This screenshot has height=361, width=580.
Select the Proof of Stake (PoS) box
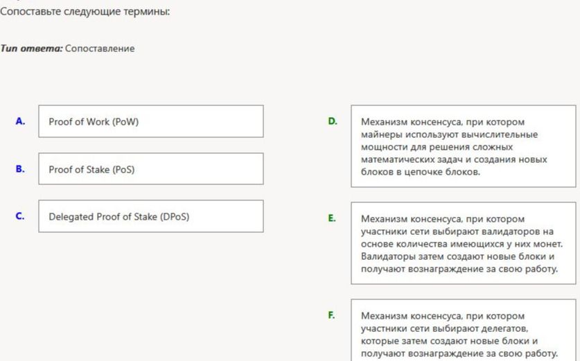(151, 169)
